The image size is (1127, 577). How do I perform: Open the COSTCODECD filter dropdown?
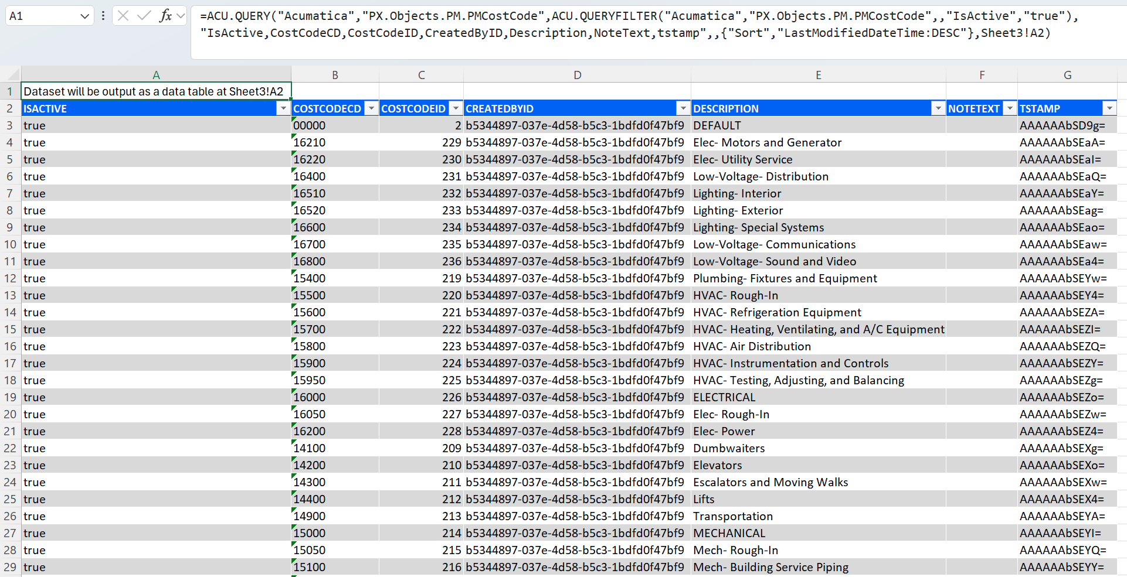coord(371,108)
